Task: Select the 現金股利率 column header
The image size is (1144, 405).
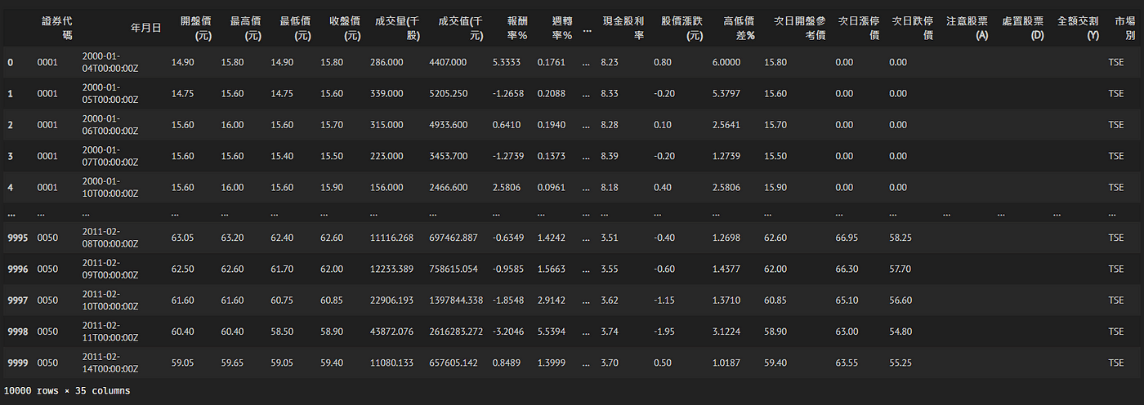Action: [624, 27]
